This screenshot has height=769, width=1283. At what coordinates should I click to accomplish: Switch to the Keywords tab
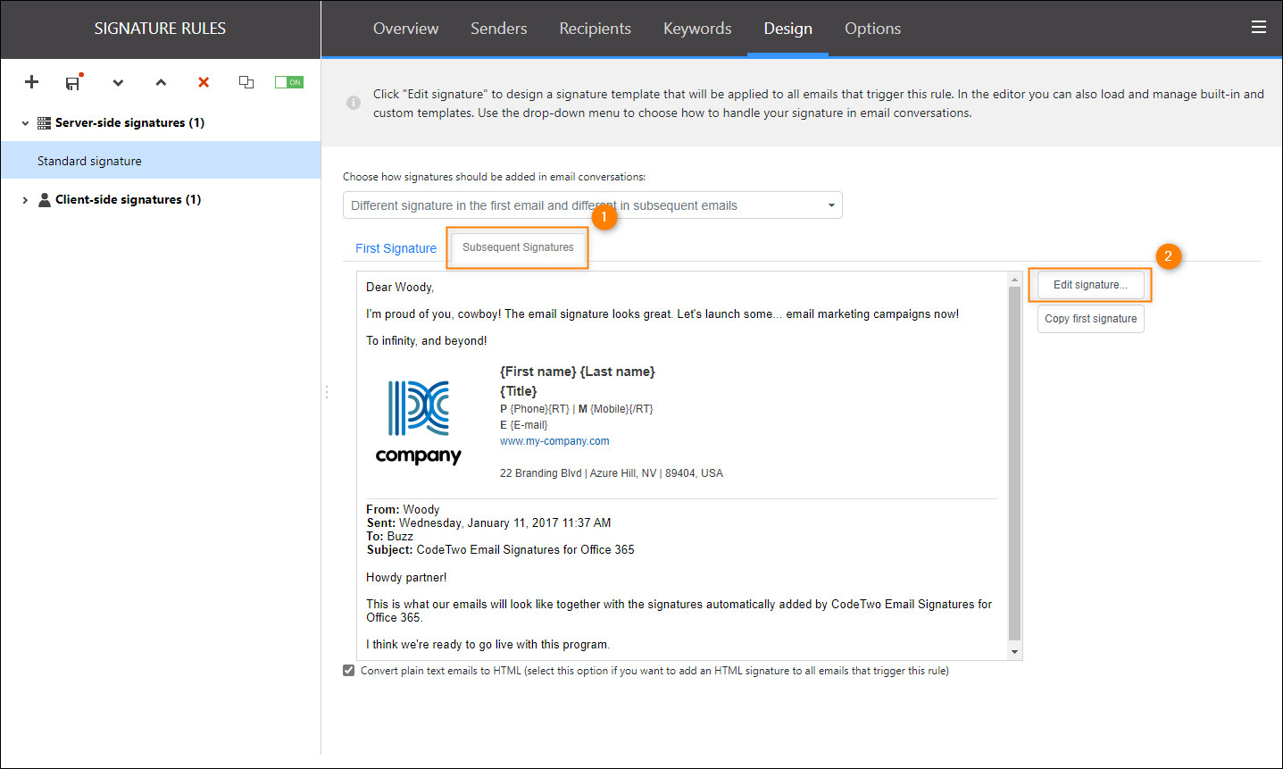click(x=697, y=28)
